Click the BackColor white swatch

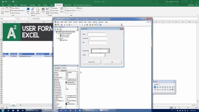(x=66, y=79)
